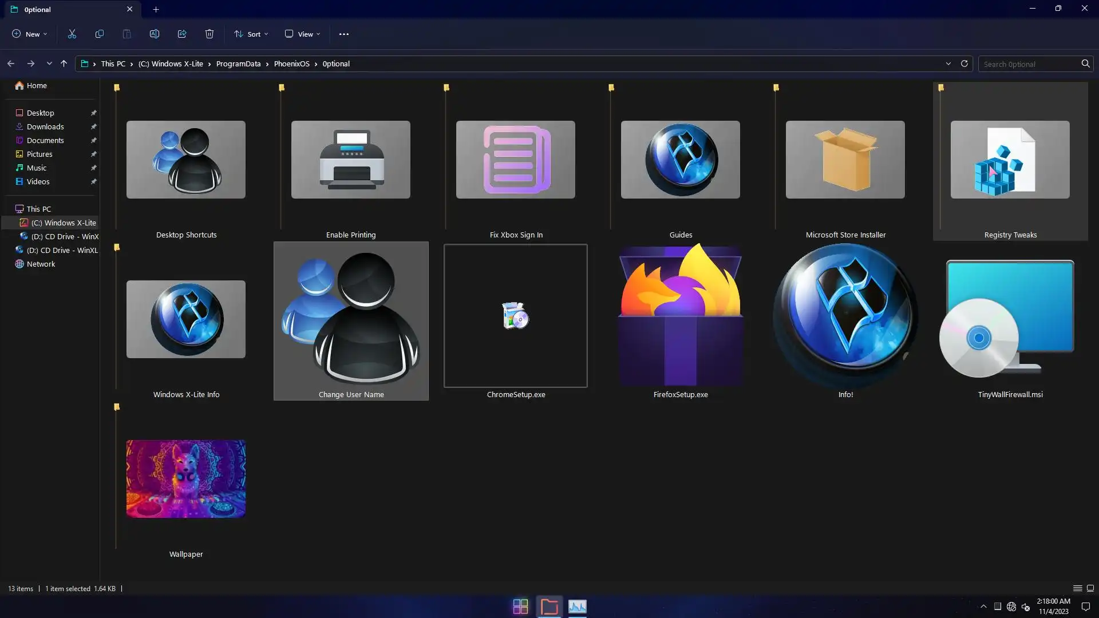Select the TinyWallFirewall.msi file
The image size is (1099, 618).
[1010, 320]
